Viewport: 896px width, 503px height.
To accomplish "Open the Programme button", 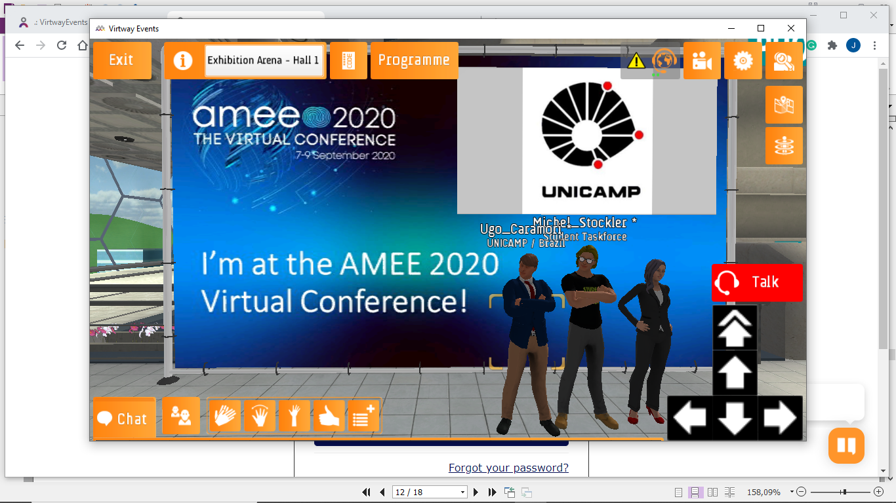I will (x=415, y=60).
